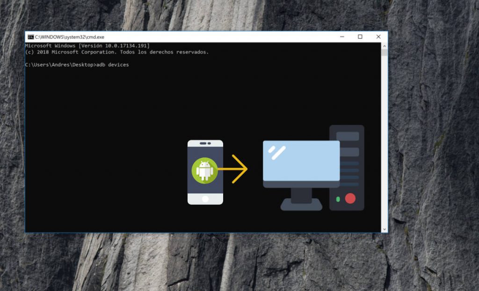
Task: Open the cmd.exe system menu icon
Action: (30, 37)
